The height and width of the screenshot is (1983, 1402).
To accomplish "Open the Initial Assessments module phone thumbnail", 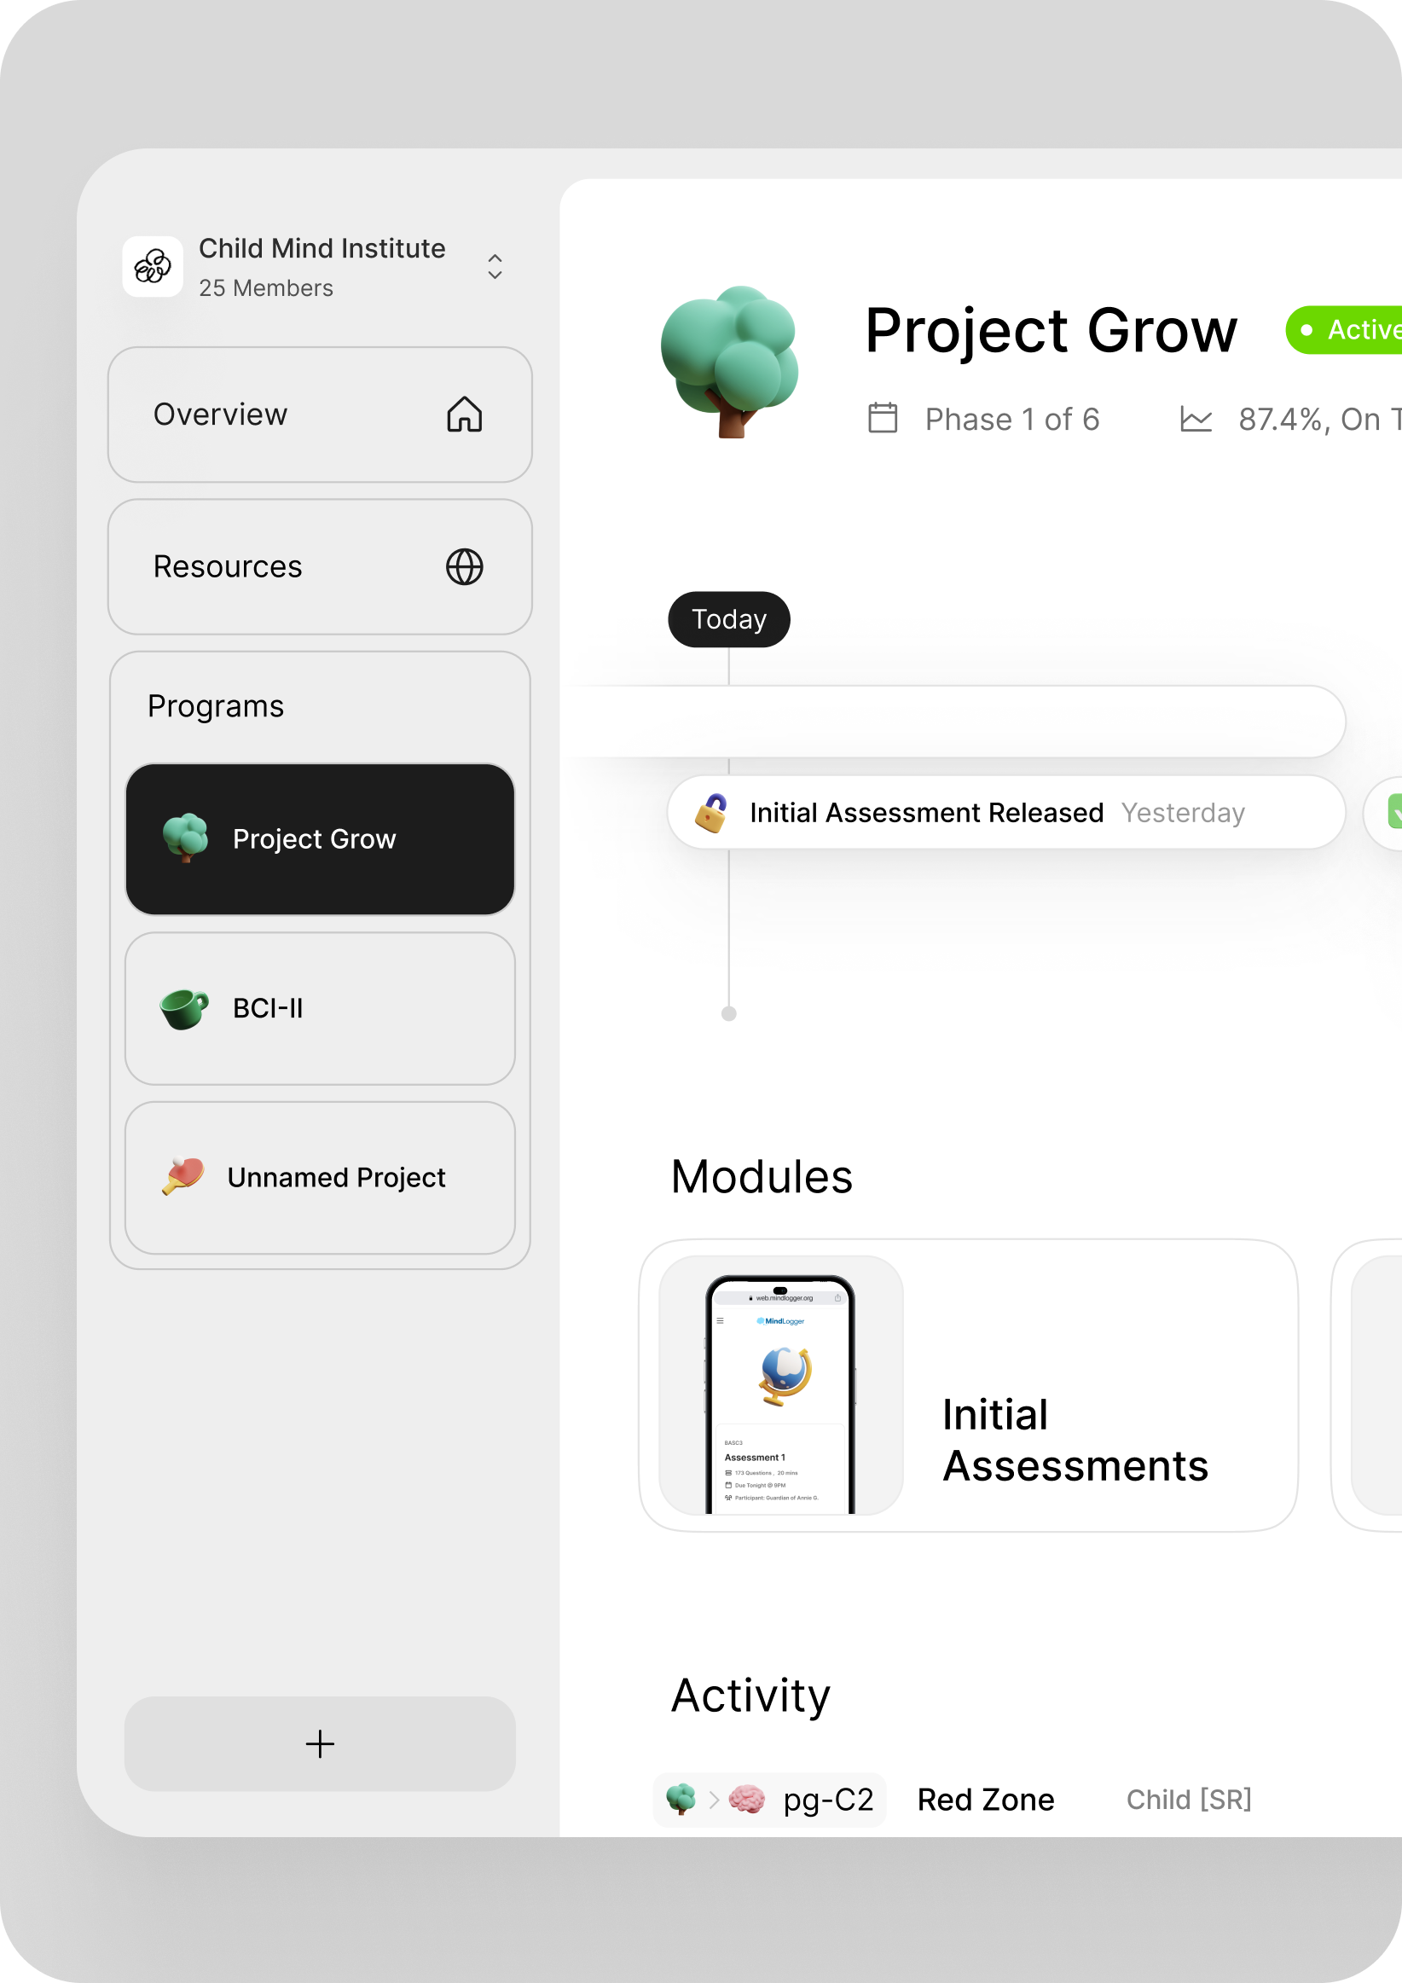I will click(780, 1385).
